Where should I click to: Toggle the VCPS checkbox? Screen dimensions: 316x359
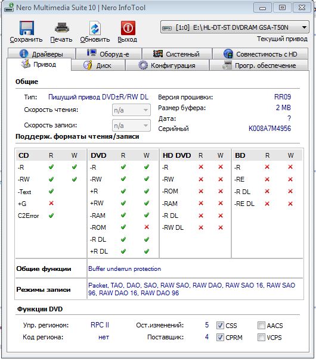261,337
